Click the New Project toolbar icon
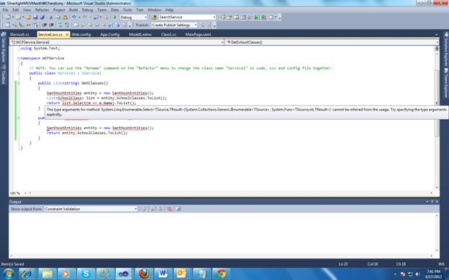449x280 pixels. point(8,17)
